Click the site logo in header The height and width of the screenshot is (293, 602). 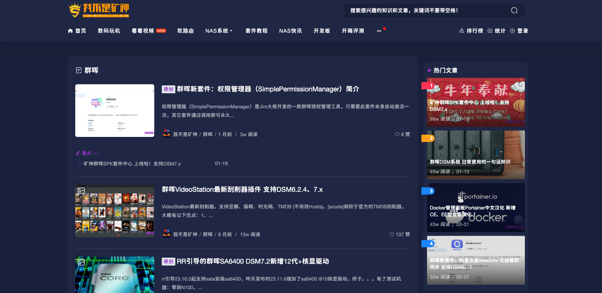[99, 10]
